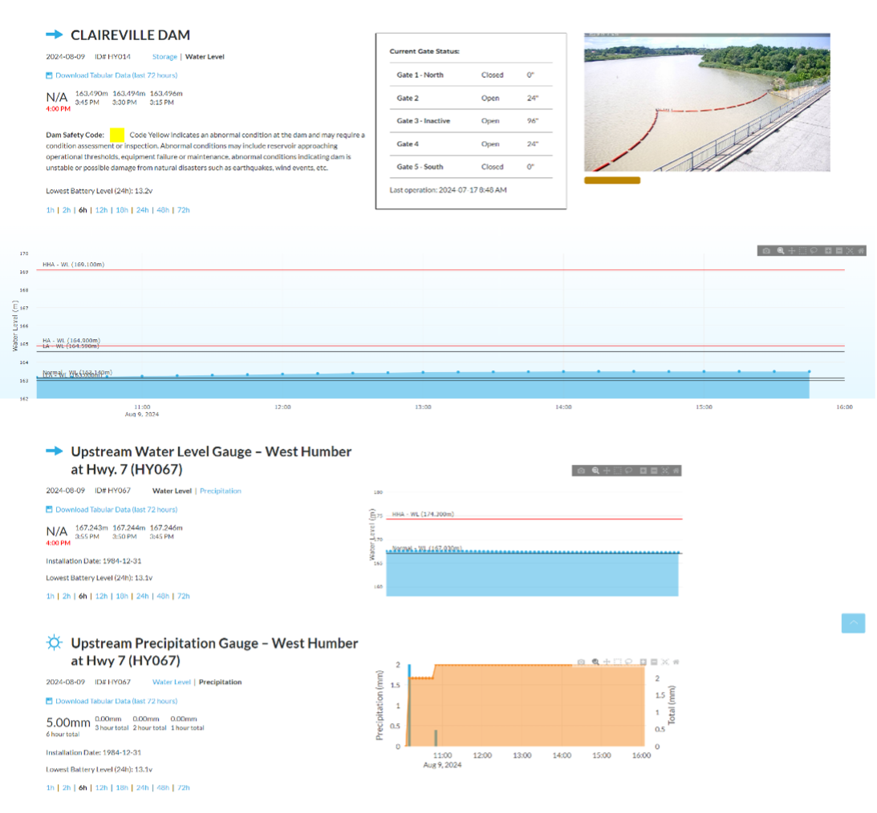Open Precipitation tab for upstream water level gauge

pos(220,491)
